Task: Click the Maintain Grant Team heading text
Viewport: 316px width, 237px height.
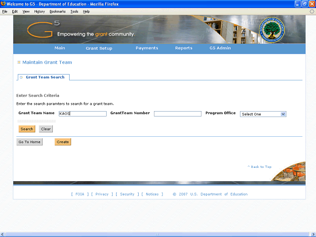Action: coord(47,62)
